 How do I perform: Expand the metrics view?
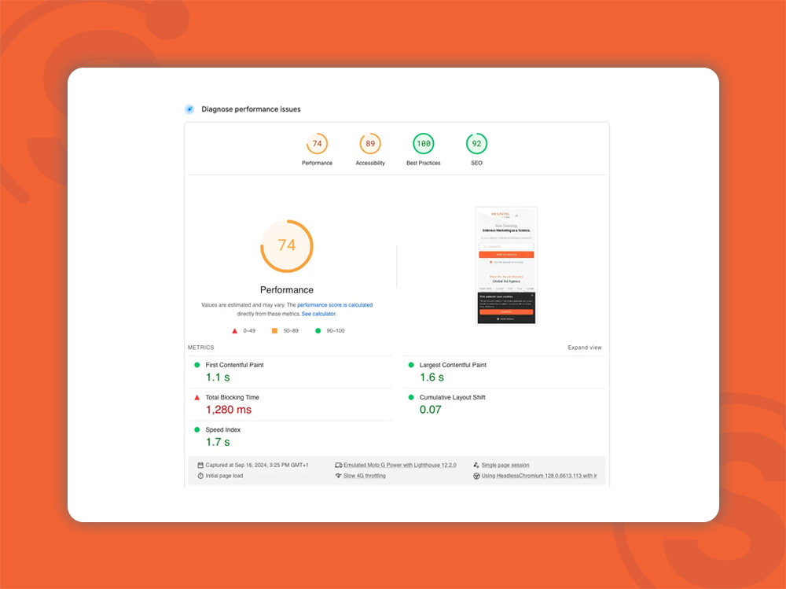(584, 348)
